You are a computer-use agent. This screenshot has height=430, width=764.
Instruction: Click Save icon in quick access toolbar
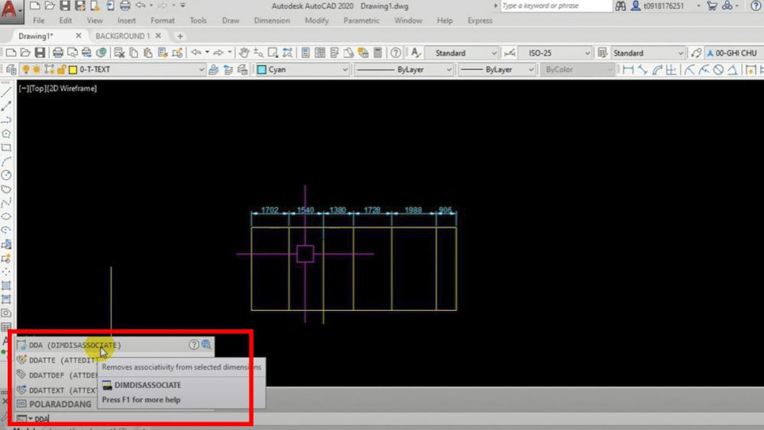tap(65, 6)
